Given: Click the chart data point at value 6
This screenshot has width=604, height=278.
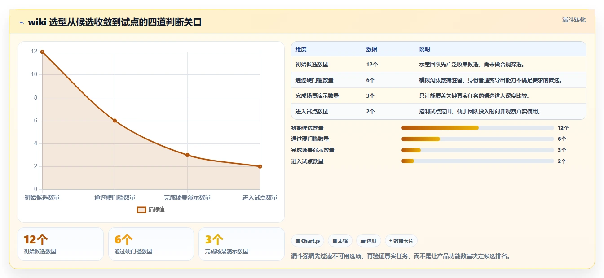Looking at the screenshot, I should [115, 121].
